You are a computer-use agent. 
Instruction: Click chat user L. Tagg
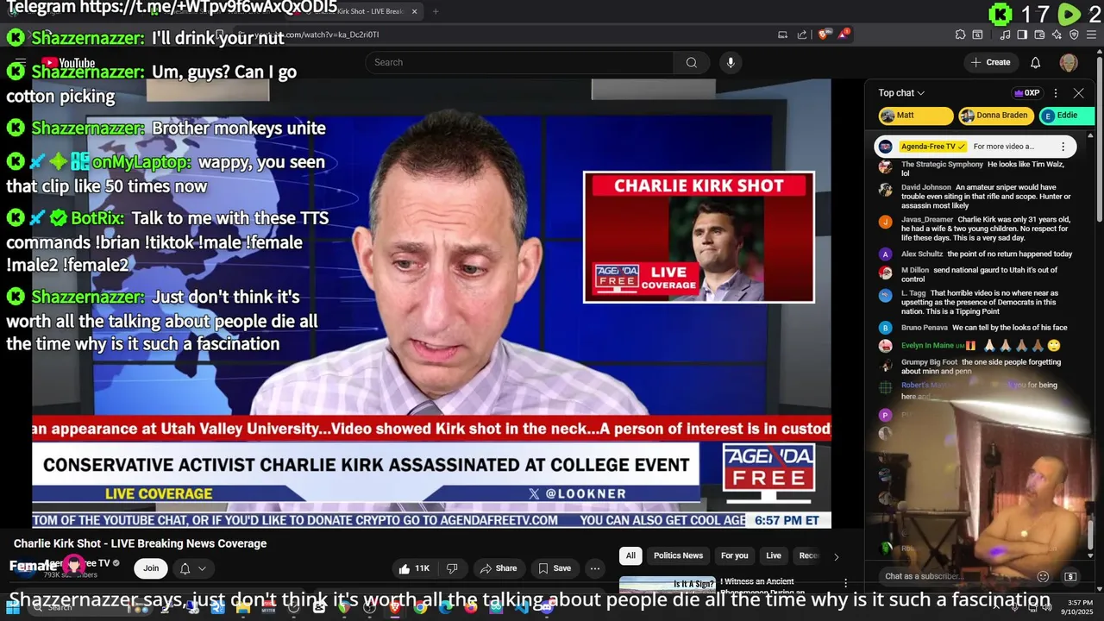pyautogui.click(x=913, y=293)
